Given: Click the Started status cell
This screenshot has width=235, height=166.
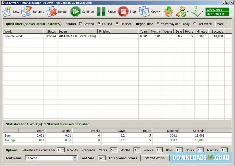Looking at the screenshot, I should [x=51, y=36].
